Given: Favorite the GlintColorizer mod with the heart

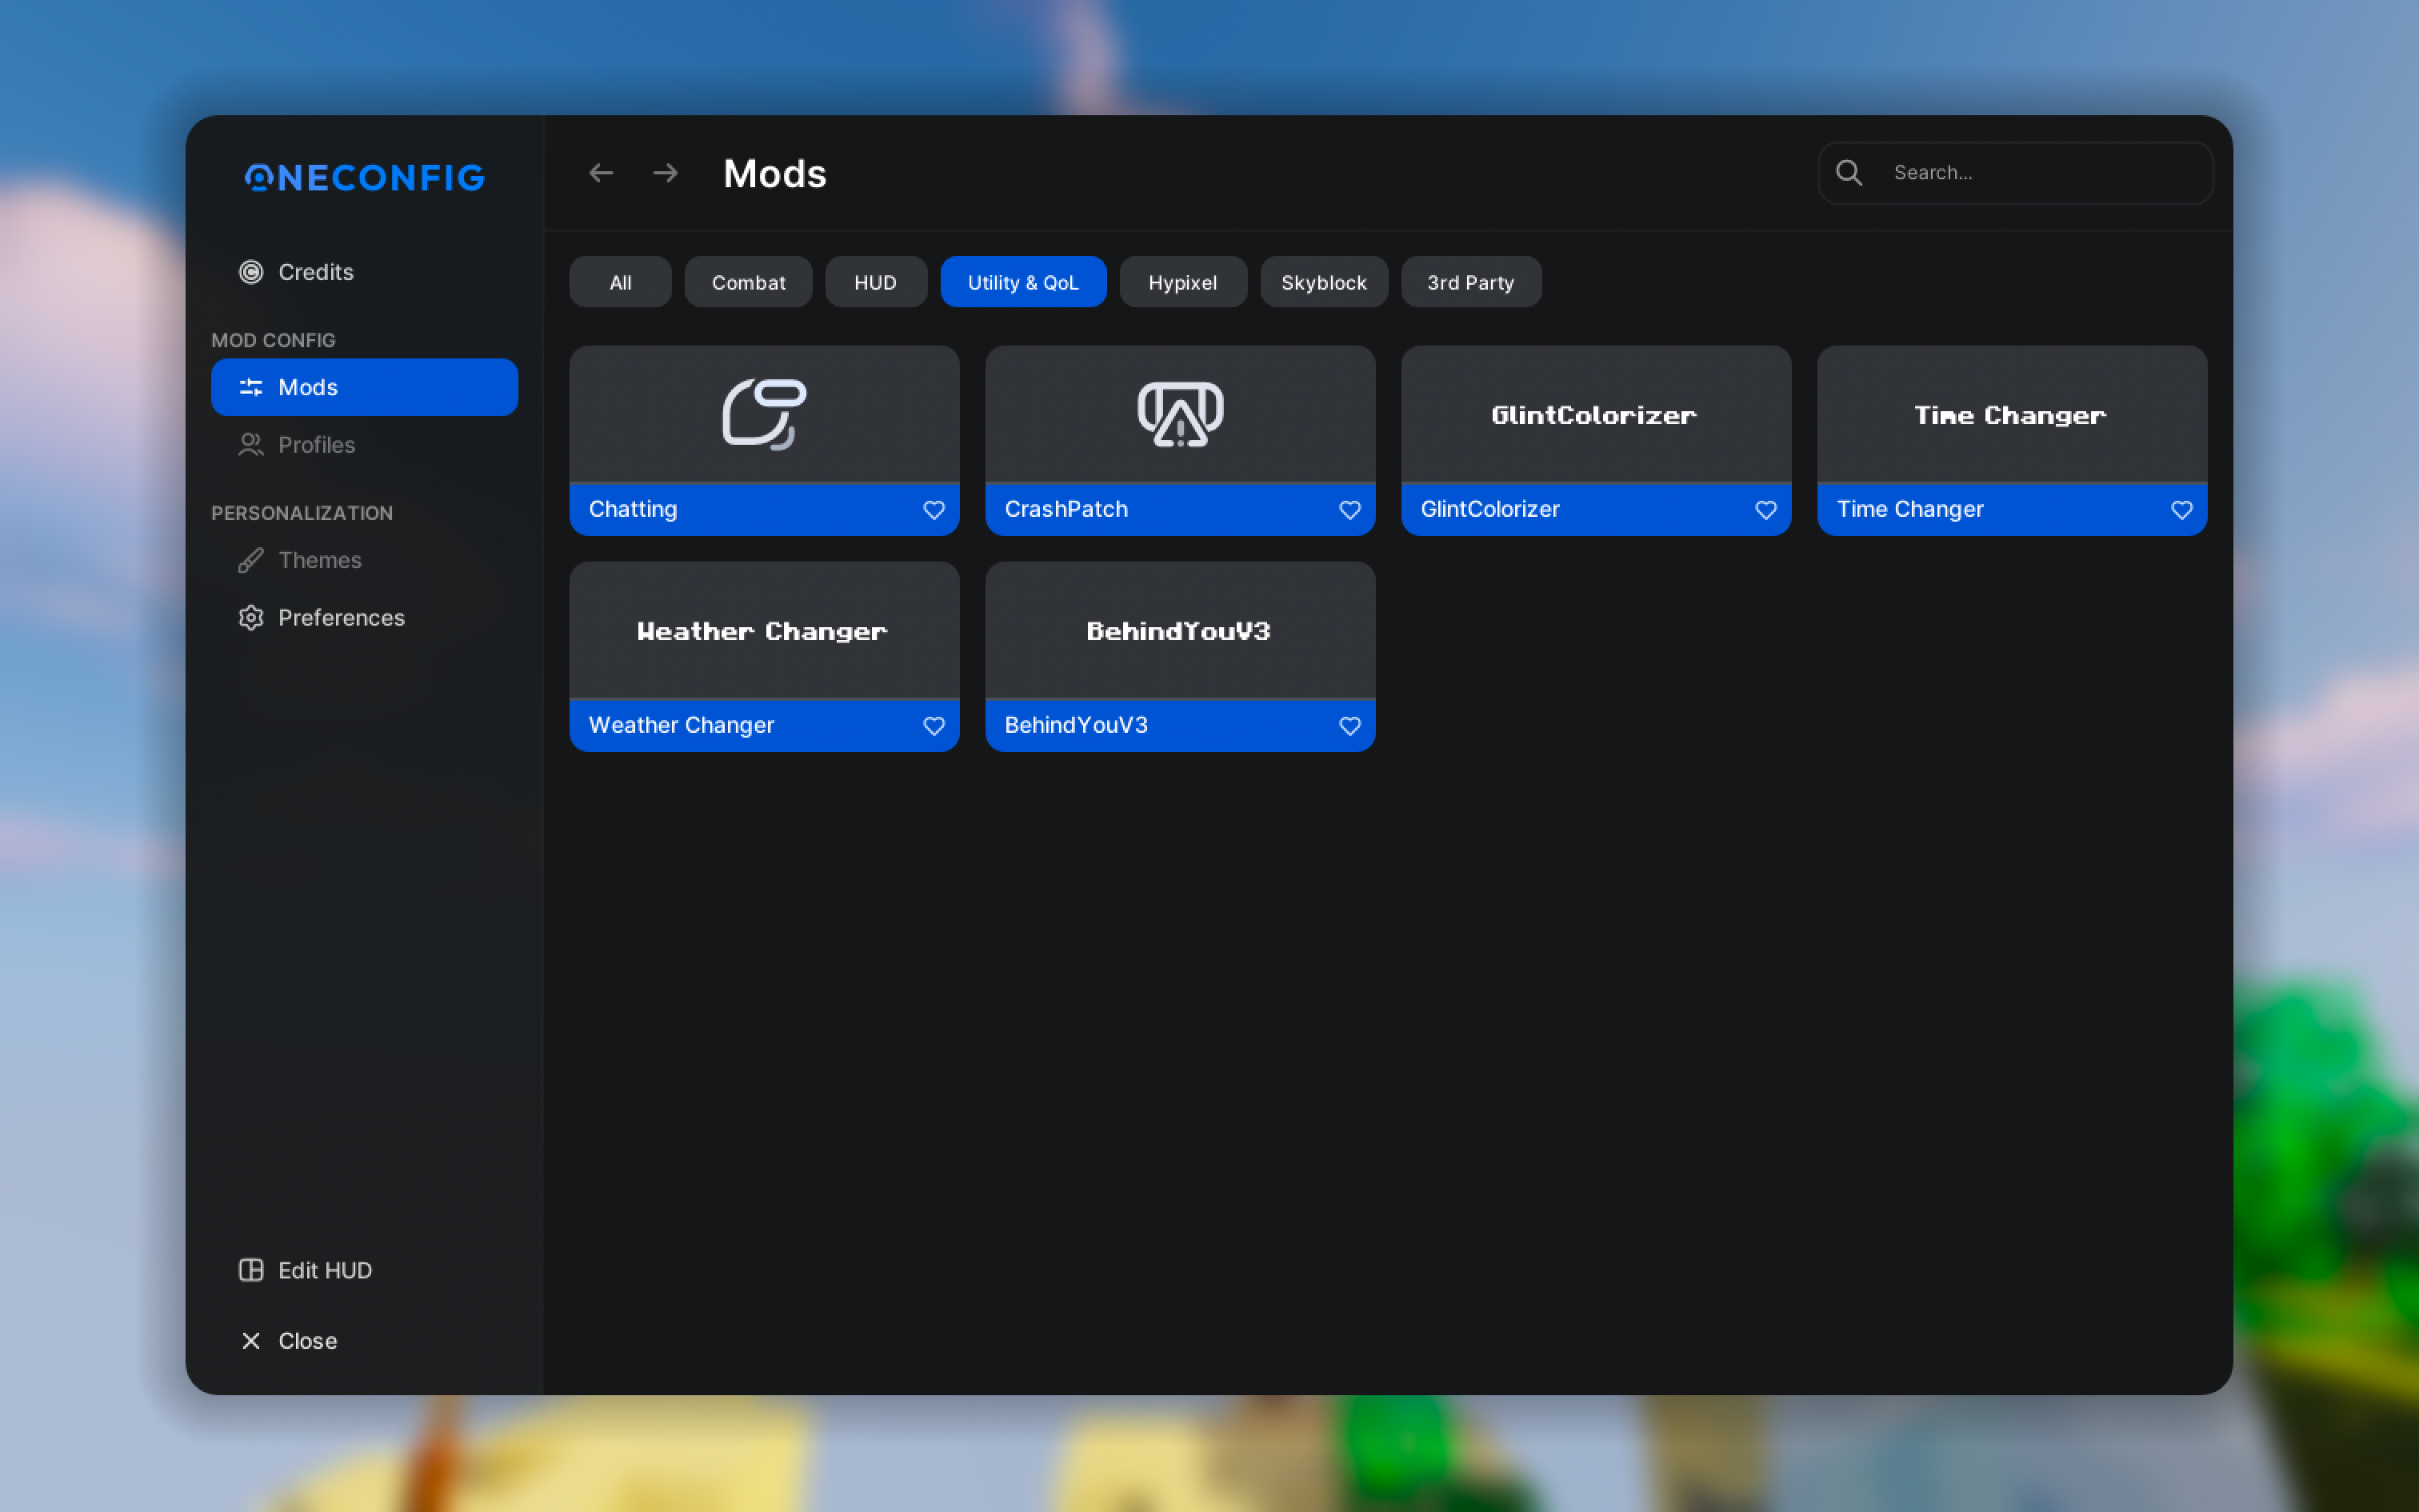Looking at the screenshot, I should point(1765,510).
